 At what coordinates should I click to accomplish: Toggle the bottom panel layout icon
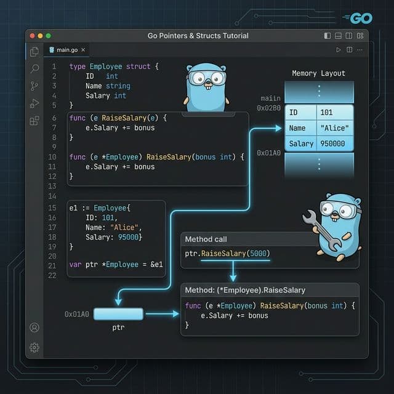pyautogui.click(x=338, y=36)
